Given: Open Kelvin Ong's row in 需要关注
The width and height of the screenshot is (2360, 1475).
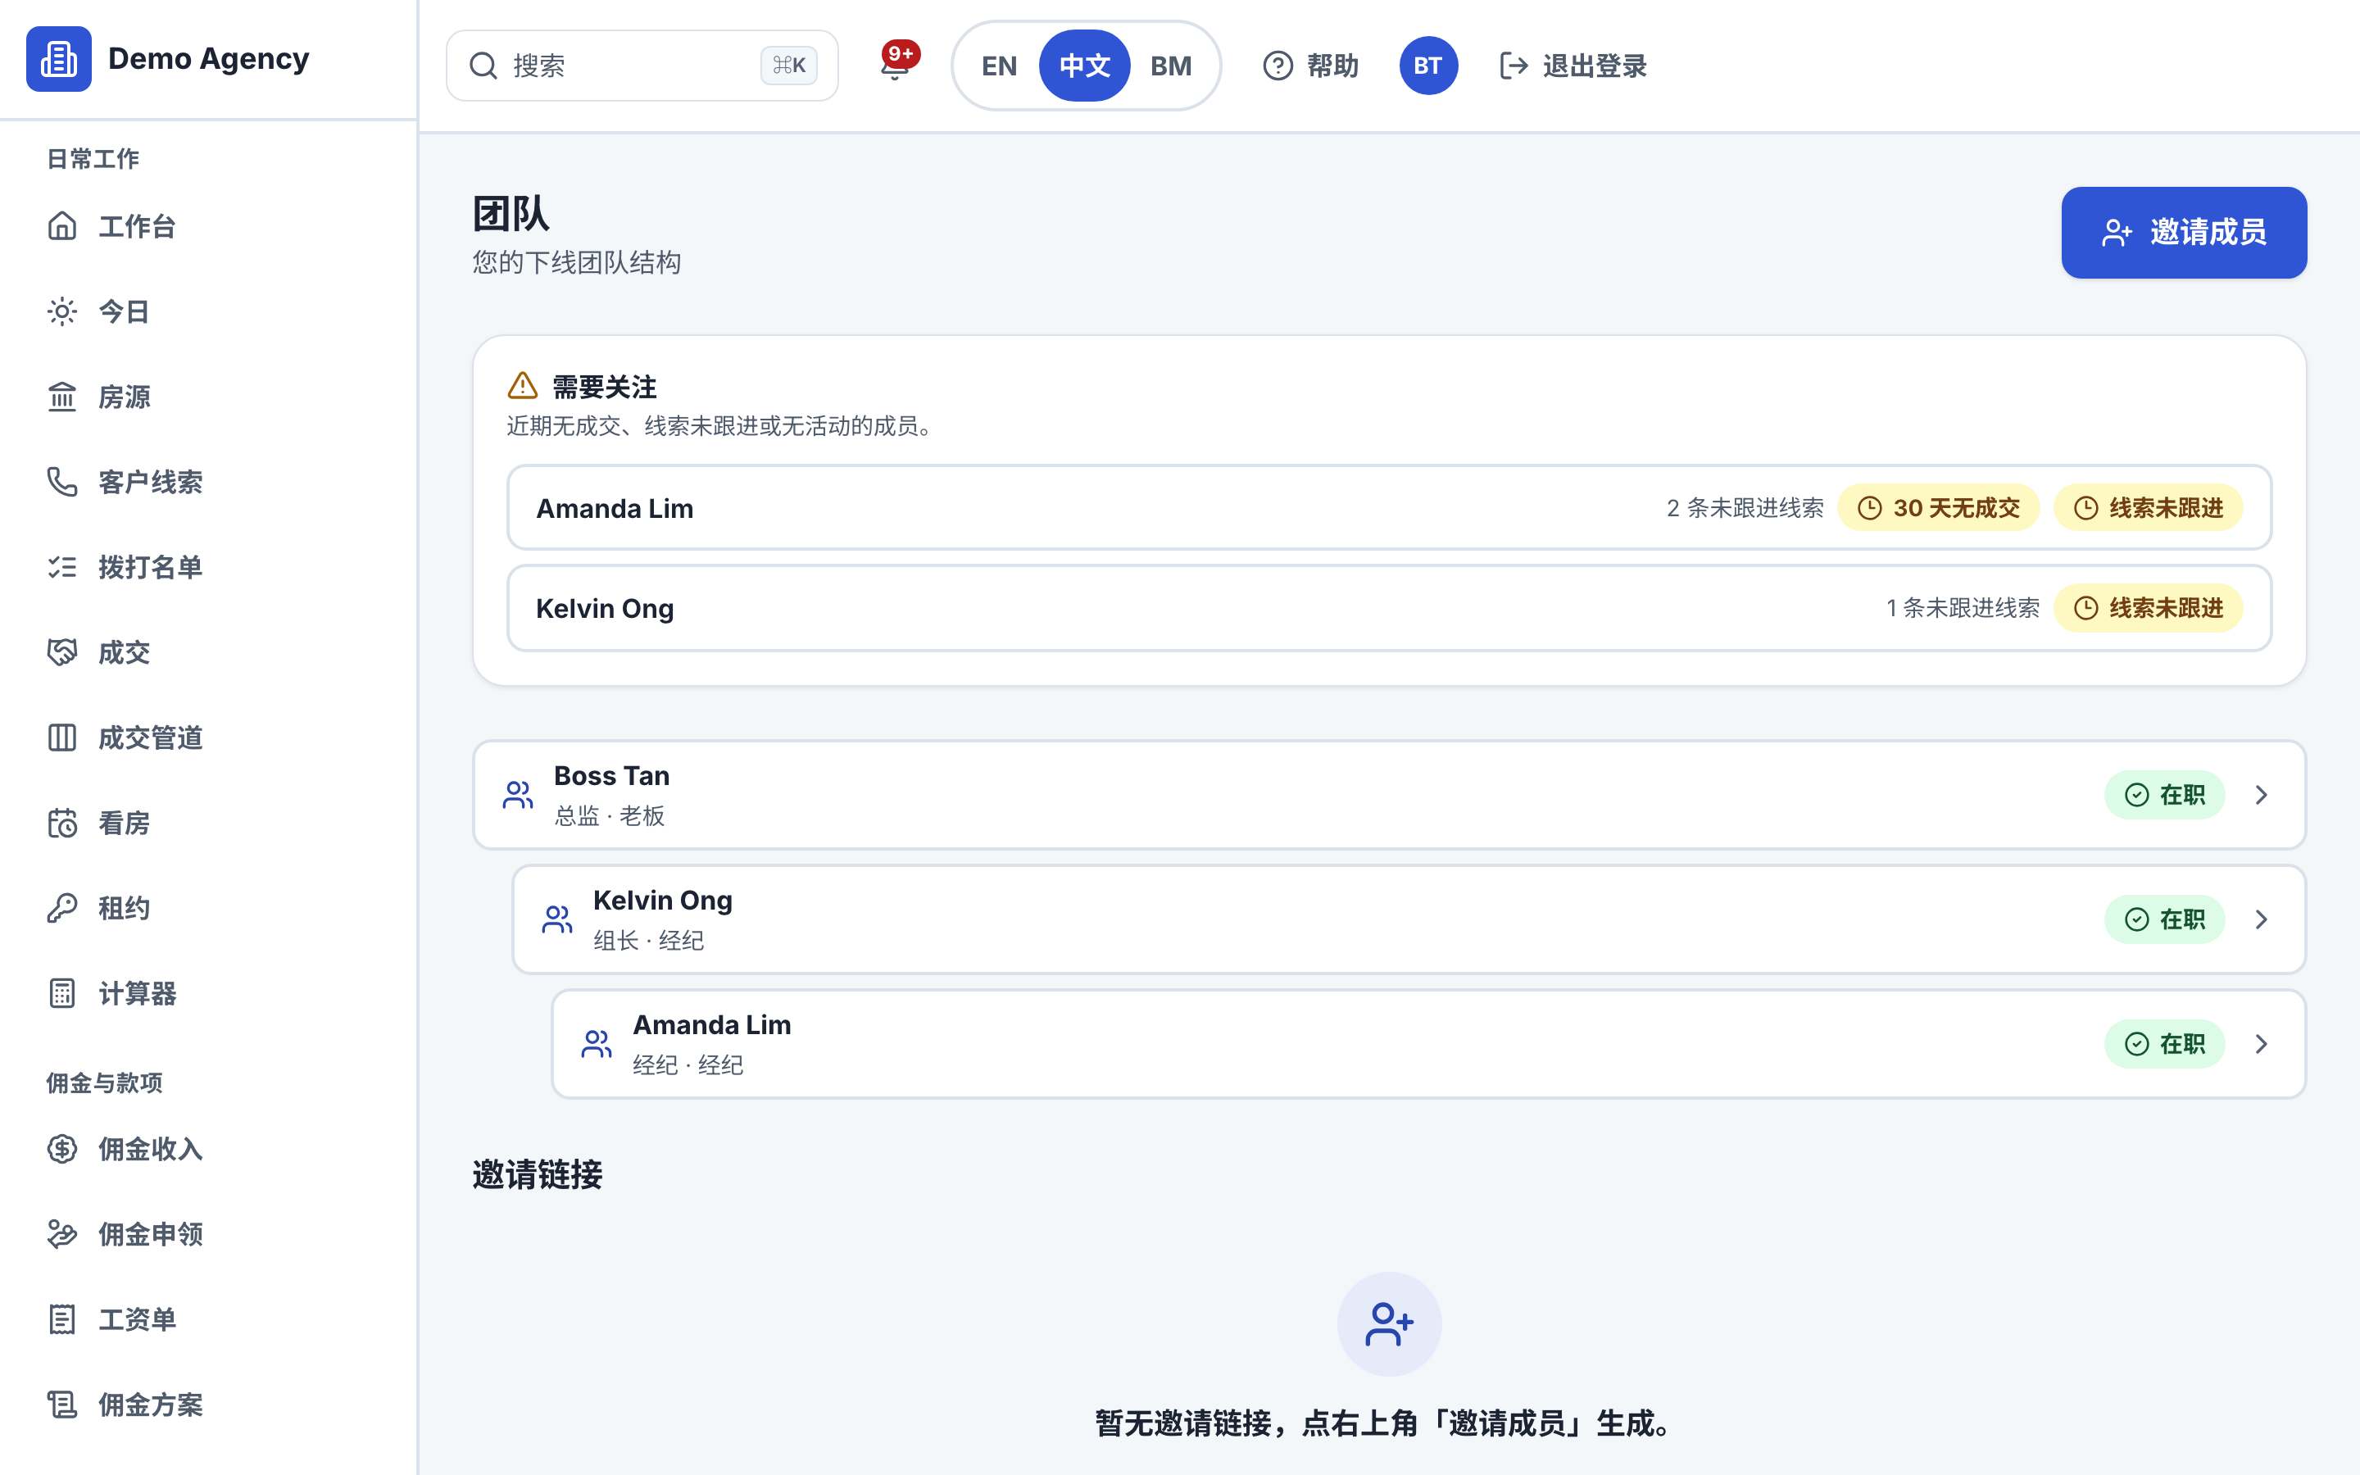Looking at the screenshot, I should [1389, 608].
